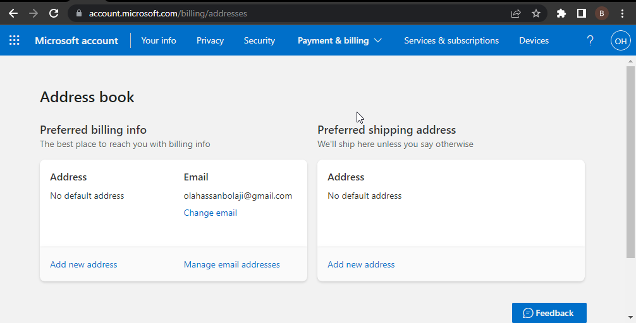Open Manage email addresses link
Image resolution: width=636 pixels, height=323 pixels.
[x=231, y=264]
